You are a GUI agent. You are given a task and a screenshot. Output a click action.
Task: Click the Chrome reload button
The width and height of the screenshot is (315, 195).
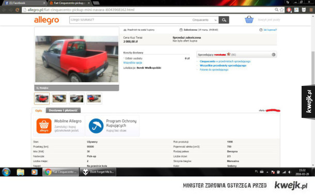tap(17, 10)
